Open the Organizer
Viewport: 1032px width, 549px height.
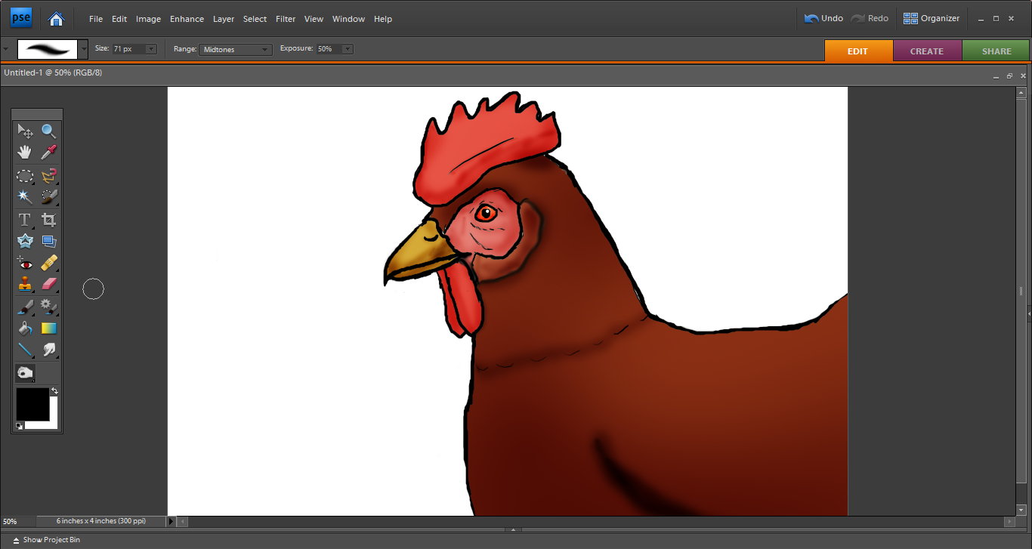pyautogui.click(x=932, y=18)
